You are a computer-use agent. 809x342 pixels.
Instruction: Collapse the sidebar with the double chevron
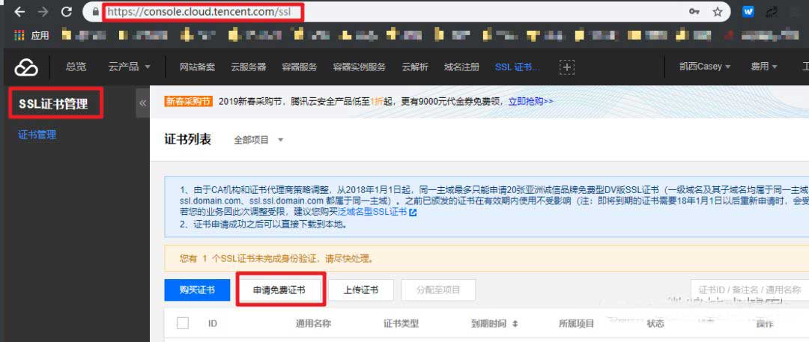click(x=143, y=103)
